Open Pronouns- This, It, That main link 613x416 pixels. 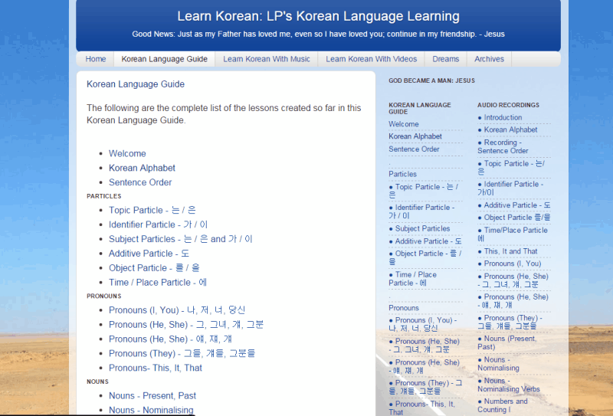(156, 369)
